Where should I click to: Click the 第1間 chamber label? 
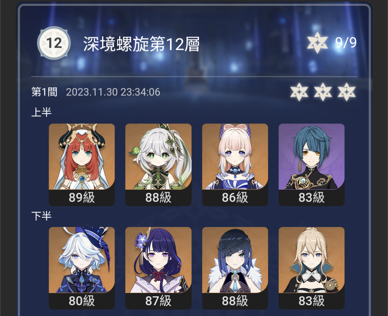pos(44,92)
